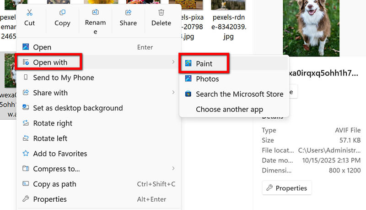
Task: Click the Rename icon
Action: 95,13
